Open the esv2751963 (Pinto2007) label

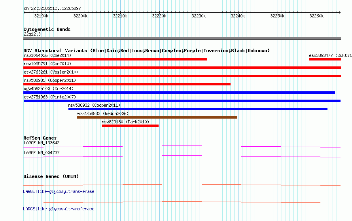point(50,97)
